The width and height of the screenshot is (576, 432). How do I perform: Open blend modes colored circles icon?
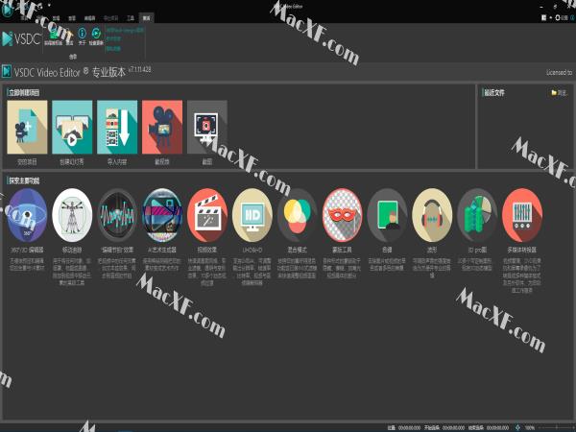tap(298, 215)
